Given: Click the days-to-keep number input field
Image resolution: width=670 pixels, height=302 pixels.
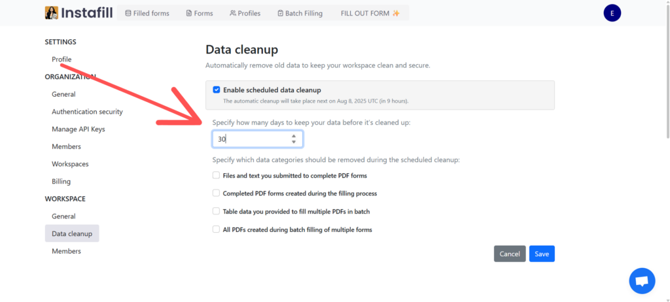Looking at the screenshot, I should pos(258,139).
